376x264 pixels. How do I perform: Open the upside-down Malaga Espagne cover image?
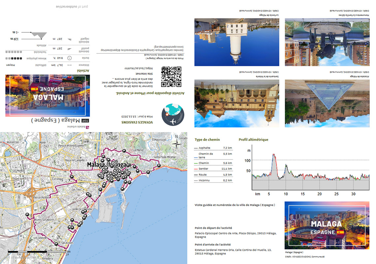(x=48, y=95)
